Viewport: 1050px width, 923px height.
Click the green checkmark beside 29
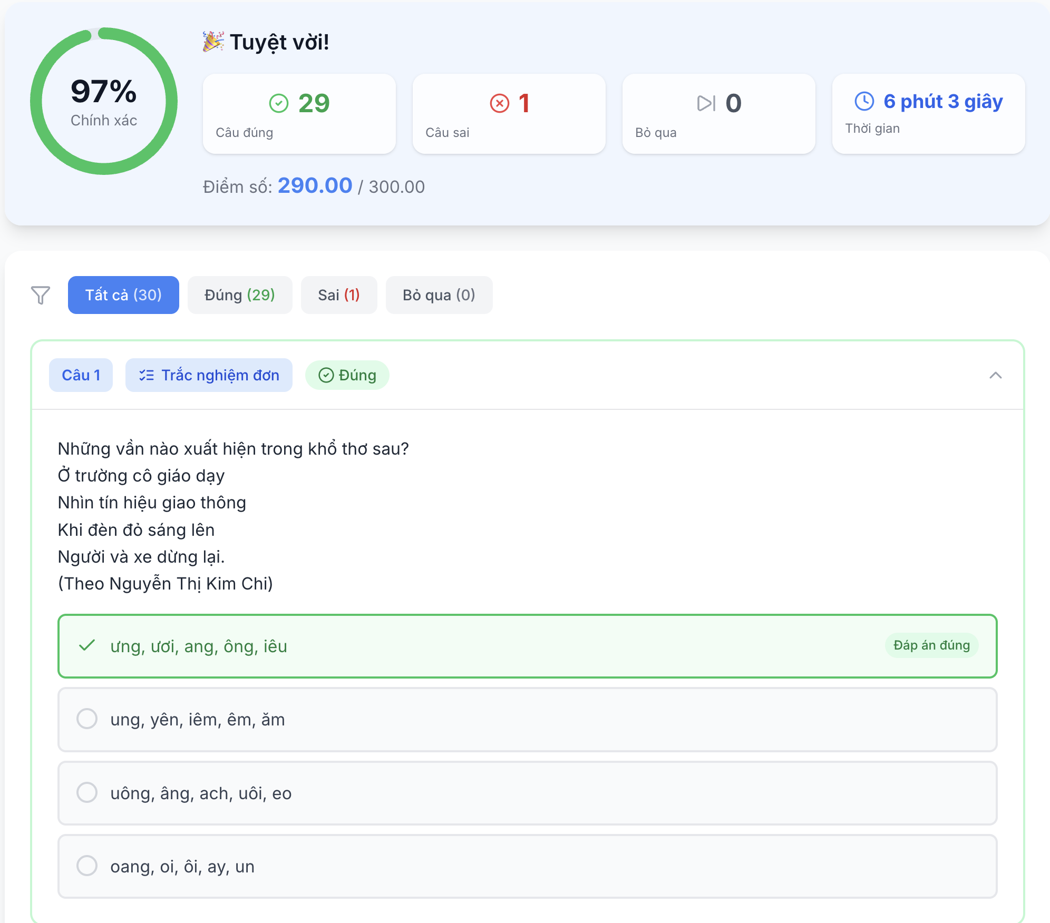[279, 103]
